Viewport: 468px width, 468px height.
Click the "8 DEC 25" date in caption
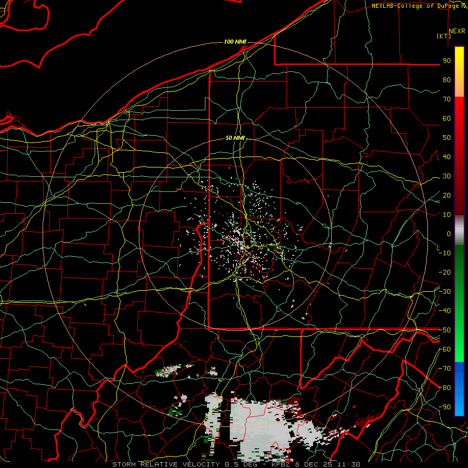314,464
